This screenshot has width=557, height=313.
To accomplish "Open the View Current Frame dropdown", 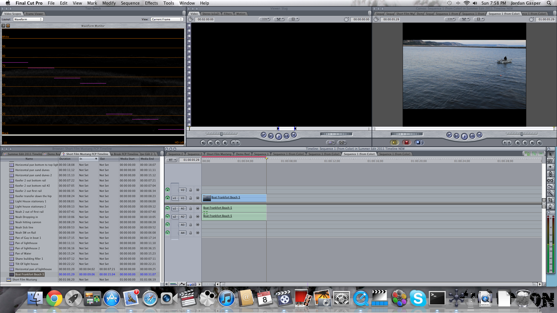I will (167, 19).
